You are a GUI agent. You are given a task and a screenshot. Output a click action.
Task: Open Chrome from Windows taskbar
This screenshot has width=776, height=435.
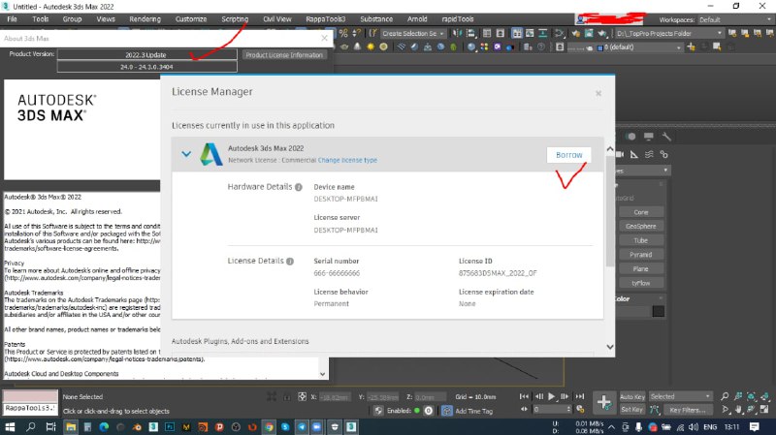tap(269, 426)
